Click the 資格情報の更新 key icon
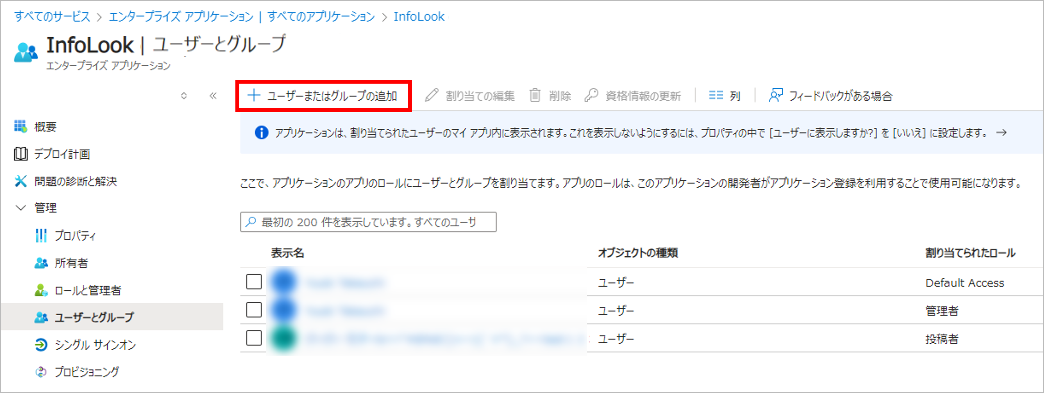This screenshot has height=393, width=1044. (591, 96)
